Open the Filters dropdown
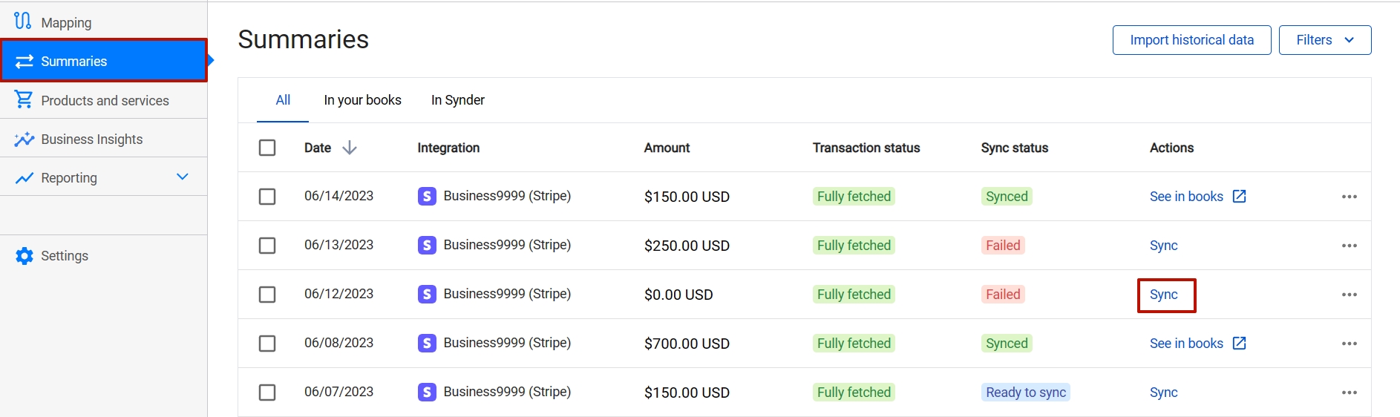Image resolution: width=1400 pixels, height=417 pixels. click(x=1325, y=40)
